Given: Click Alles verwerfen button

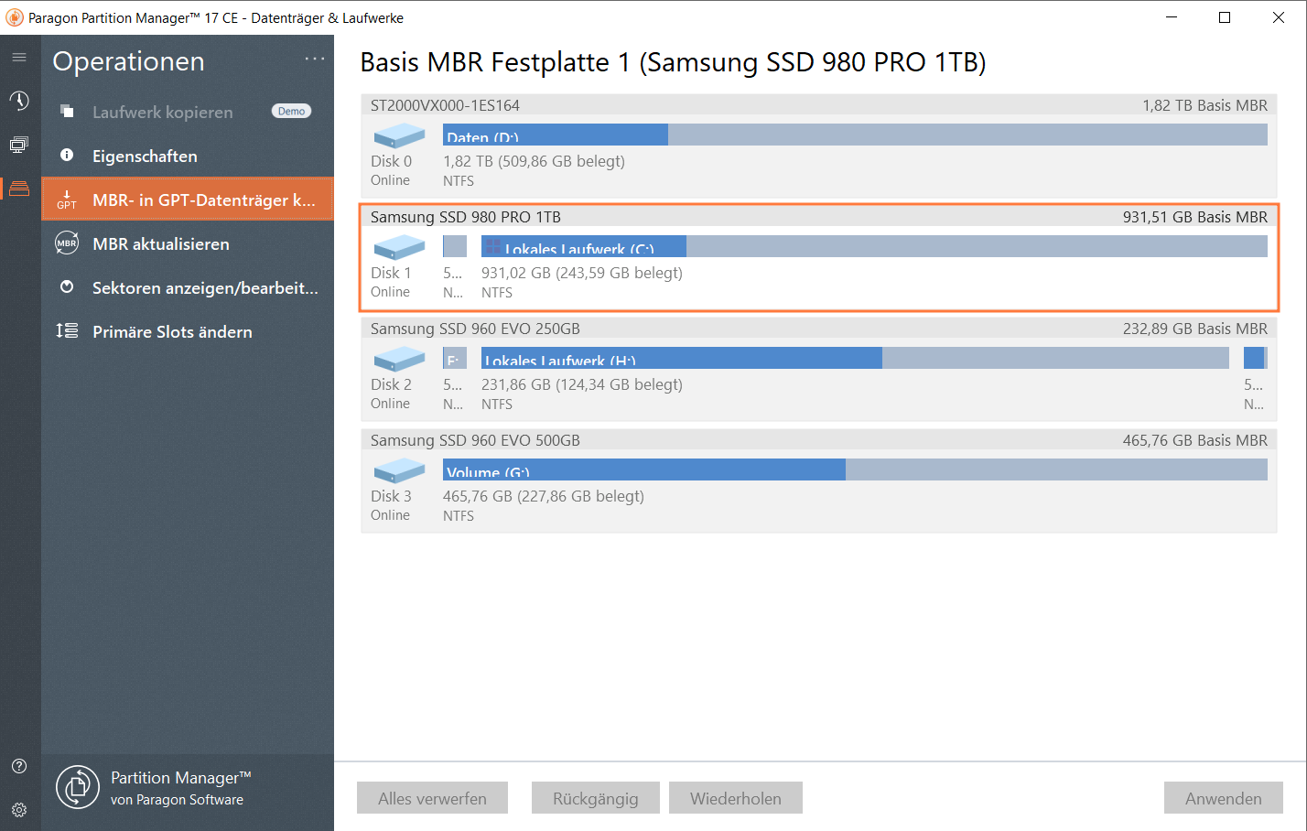Looking at the screenshot, I should tap(432, 798).
